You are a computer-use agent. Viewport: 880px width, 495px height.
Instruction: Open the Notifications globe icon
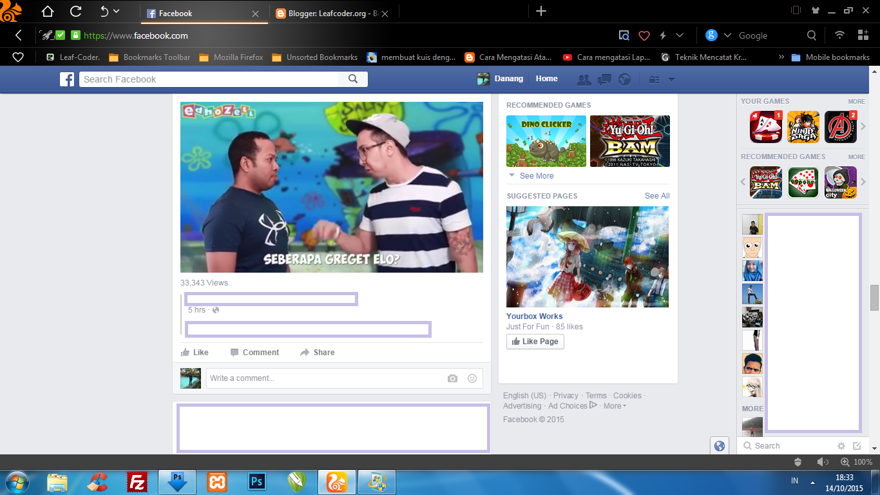tap(624, 79)
